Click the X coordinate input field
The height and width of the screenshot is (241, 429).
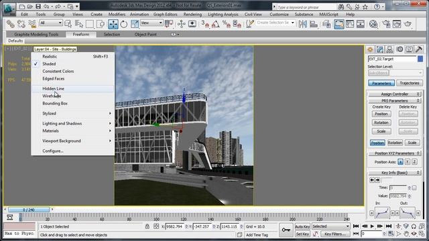pos(174,226)
